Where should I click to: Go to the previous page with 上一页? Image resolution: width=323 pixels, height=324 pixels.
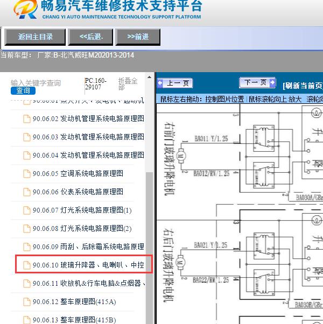175,83
